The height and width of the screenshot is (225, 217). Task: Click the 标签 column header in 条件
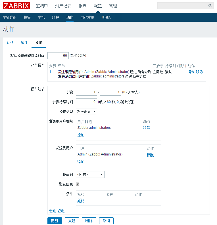pos(81,194)
